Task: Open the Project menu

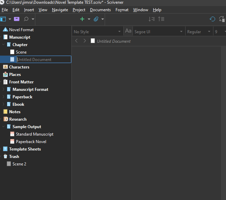Action: tap(79, 10)
